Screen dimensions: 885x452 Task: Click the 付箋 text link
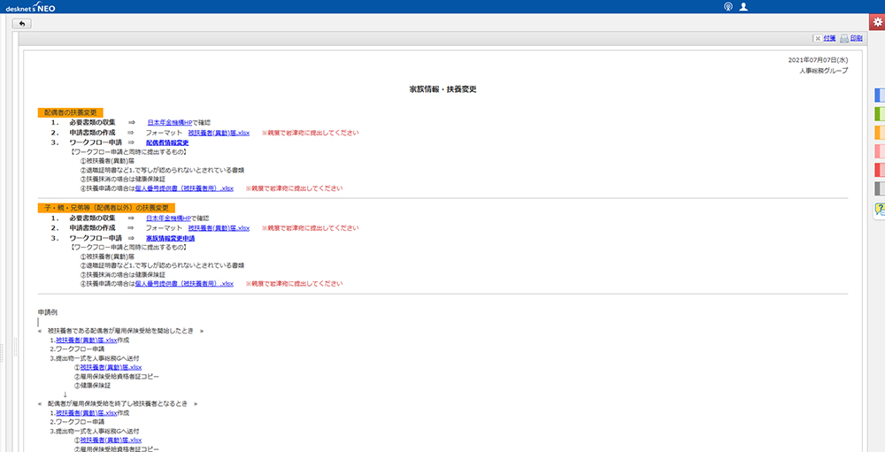click(x=829, y=39)
